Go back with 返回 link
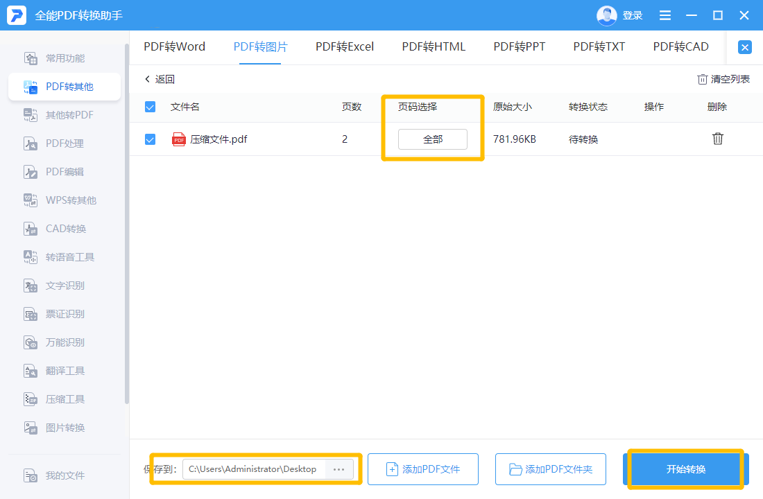The image size is (763, 499). [x=160, y=79]
